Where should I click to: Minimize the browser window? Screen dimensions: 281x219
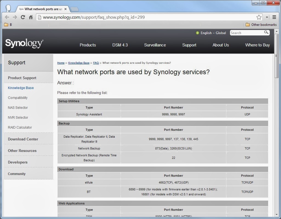[256, 3]
